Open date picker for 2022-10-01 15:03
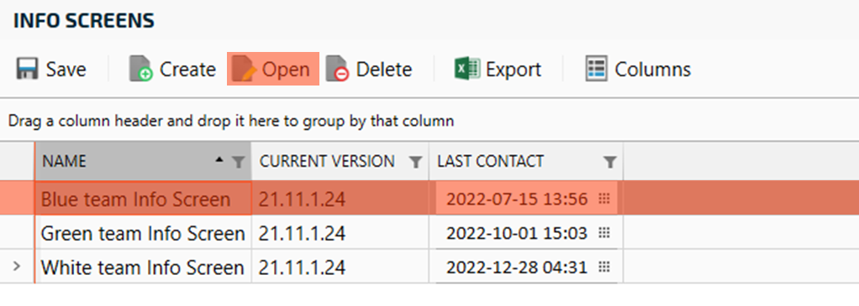This screenshot has width=859, height=306. coord(604,233)
